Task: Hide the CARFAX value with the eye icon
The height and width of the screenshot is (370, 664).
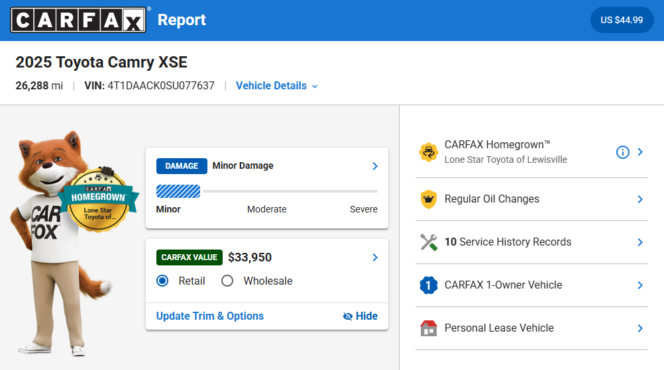Action: [x=360, y=316]
